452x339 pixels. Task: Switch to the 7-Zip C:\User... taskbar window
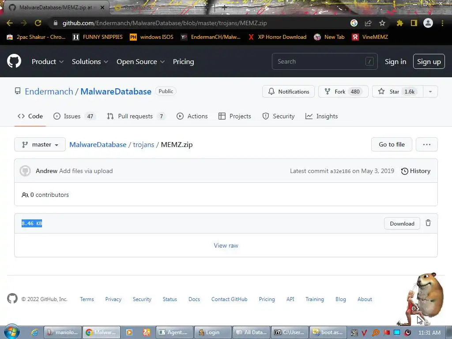click(x=290, y=332)
